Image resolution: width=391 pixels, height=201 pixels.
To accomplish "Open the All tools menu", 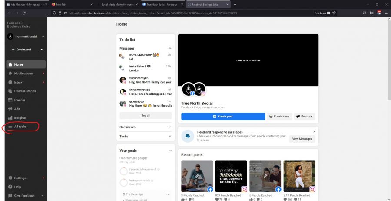I will point(20,127).
